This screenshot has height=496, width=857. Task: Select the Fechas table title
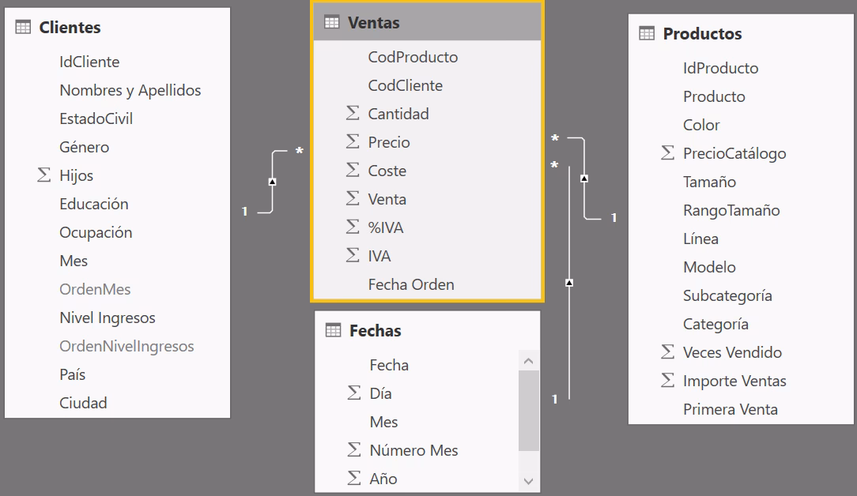376,330
